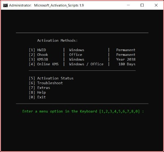The image size is (164, 152).
Task: Click the window title 'Microsoft_Activation_Scripts 1.9'
Action: pos(59,5)
